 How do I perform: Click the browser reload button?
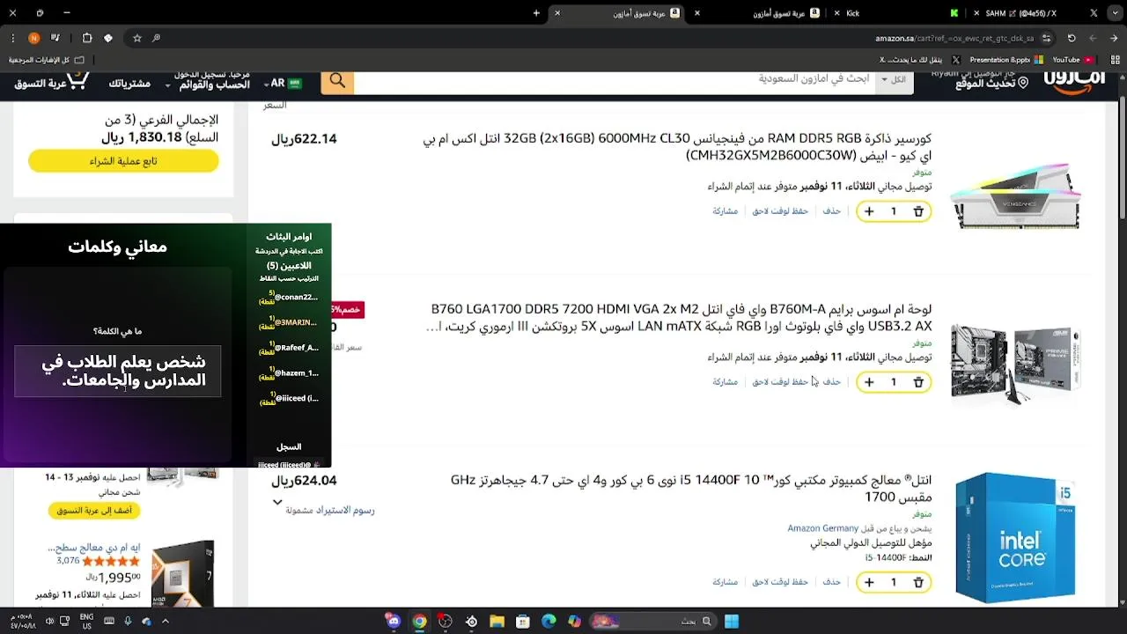[1072, 38]
